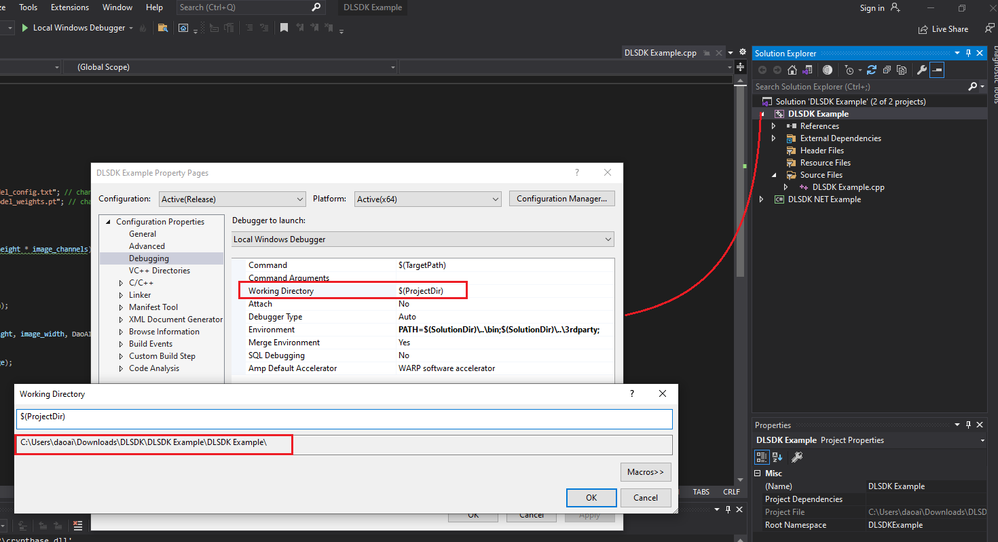998x542 pixels.
Task: Click Sign in
Action: tap(872, 8)
